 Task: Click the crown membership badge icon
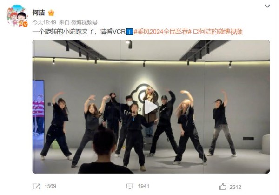[x=51, y=13]
